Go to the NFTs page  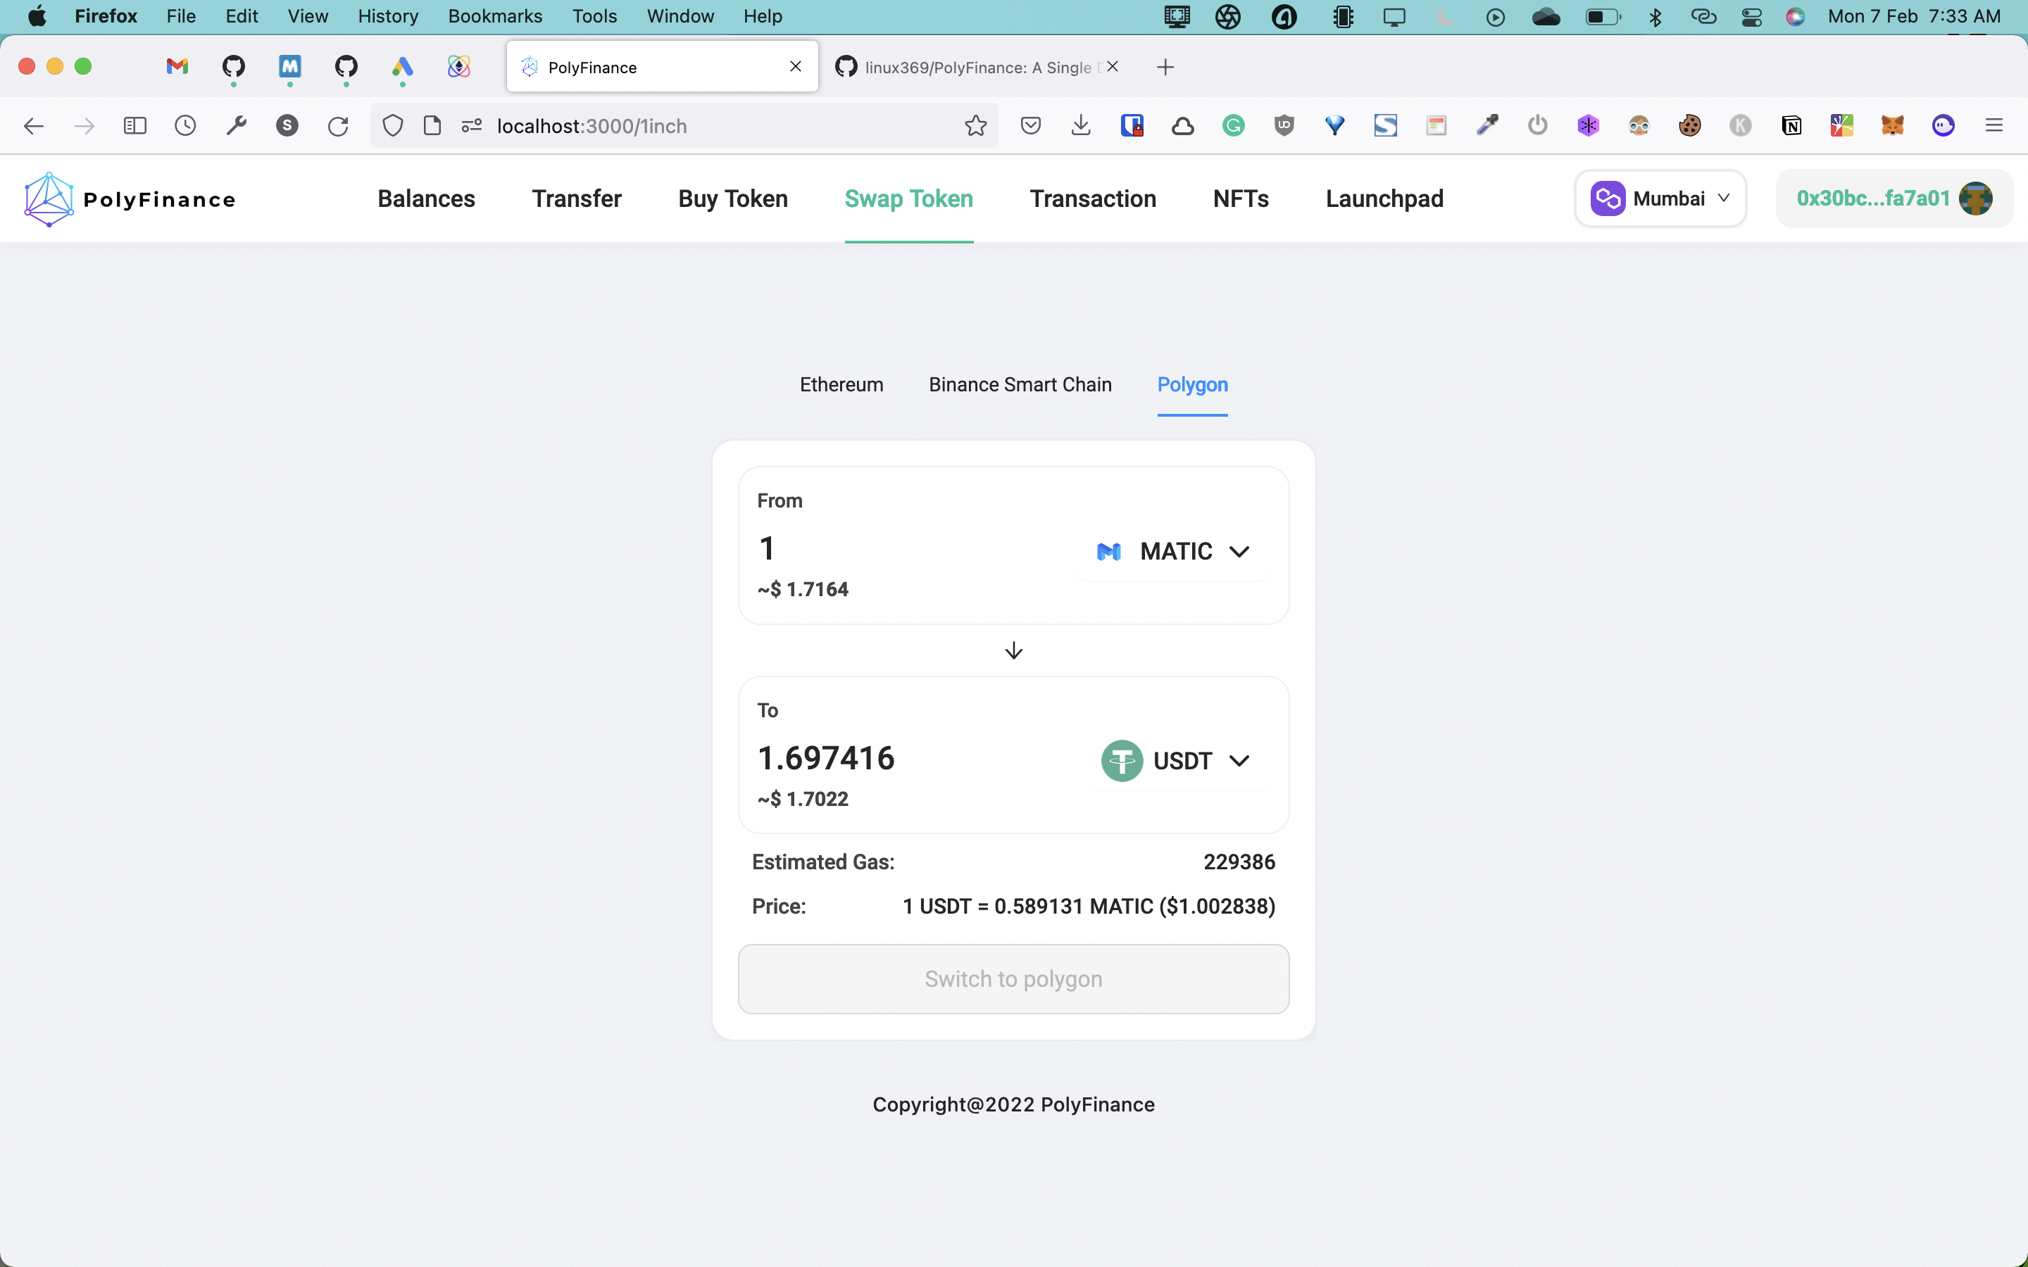tap(1241, 198)
